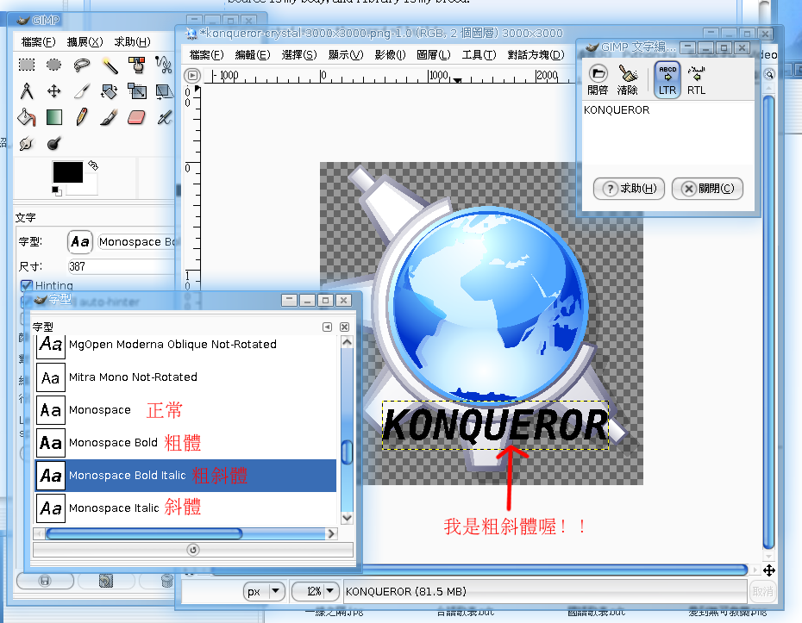Select the Paintbrush tool
This screenshot has width=802, height=623.
(109, 117)
